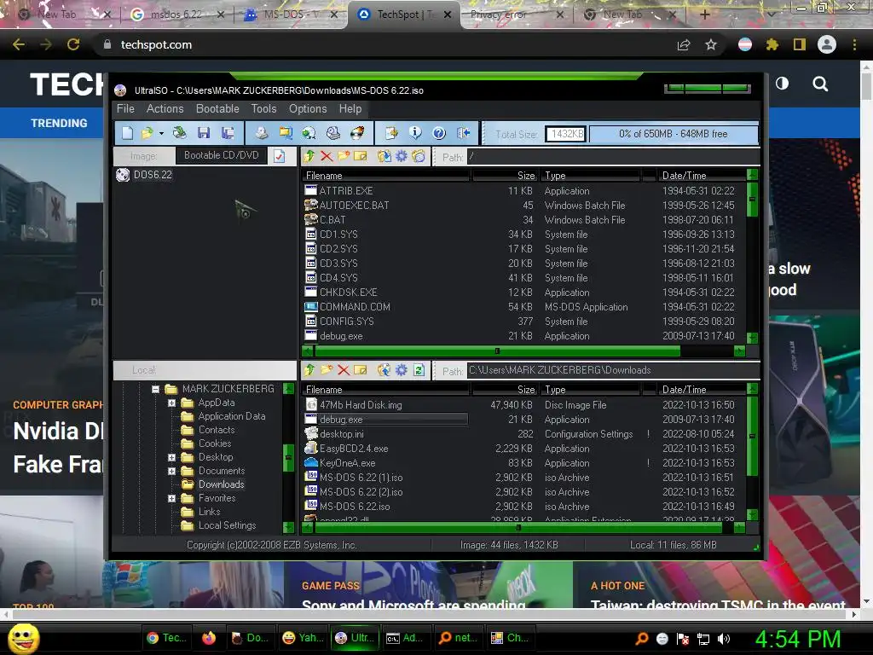This screenshot has height=655, width=873.
Task: Click the gear icon in the image pane
Action: (402, 157)
